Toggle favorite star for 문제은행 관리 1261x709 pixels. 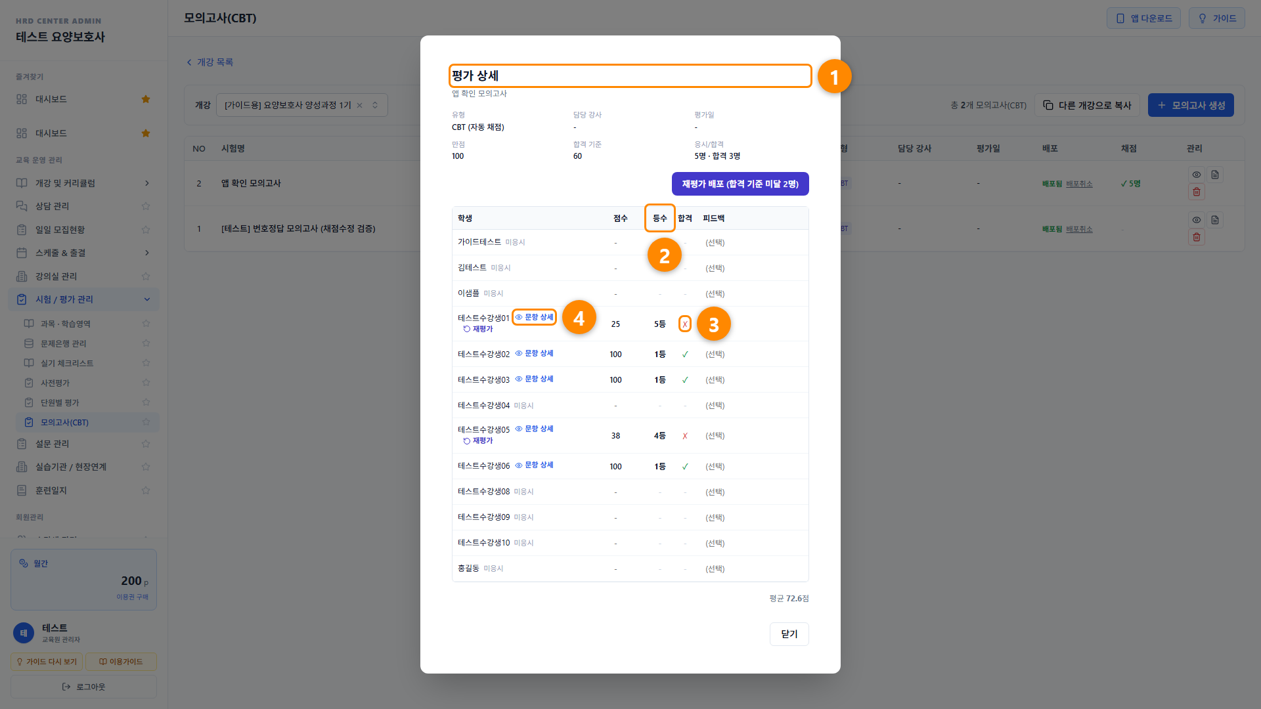pyautogui.click(x=146, y=343)
